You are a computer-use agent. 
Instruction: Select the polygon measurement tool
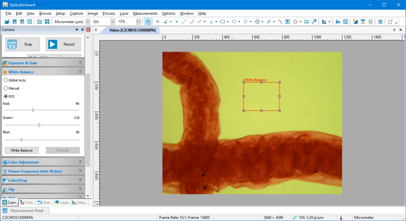(x=295, y=21)
